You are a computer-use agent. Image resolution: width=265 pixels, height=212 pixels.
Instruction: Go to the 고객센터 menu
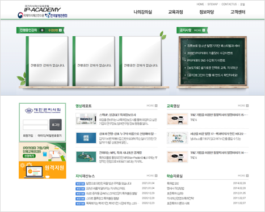click(x=238, y=12)
